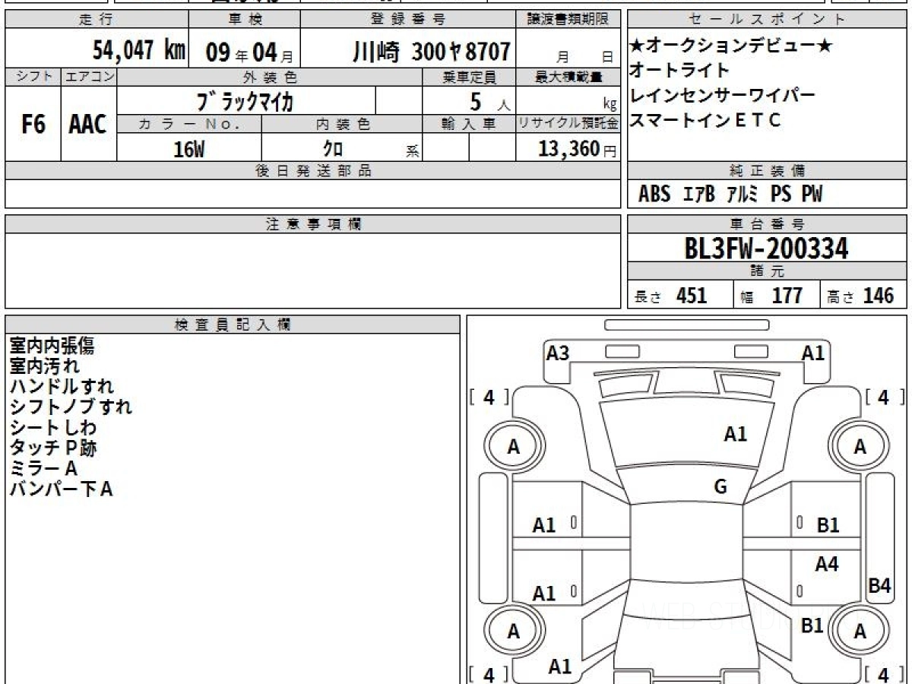
Task: Click the A1 mark on the hood
Action: coord(735,435)
